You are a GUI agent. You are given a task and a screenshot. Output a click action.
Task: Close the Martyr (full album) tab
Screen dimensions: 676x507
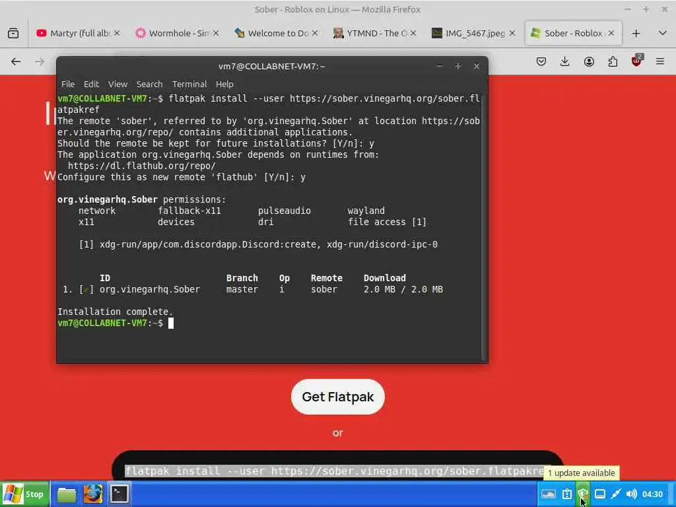[x=117, y=33]
